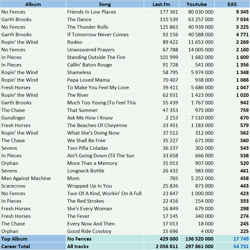Select the Rodeo song cell
Screen dimensions: 250x250
tap(105, 42)
